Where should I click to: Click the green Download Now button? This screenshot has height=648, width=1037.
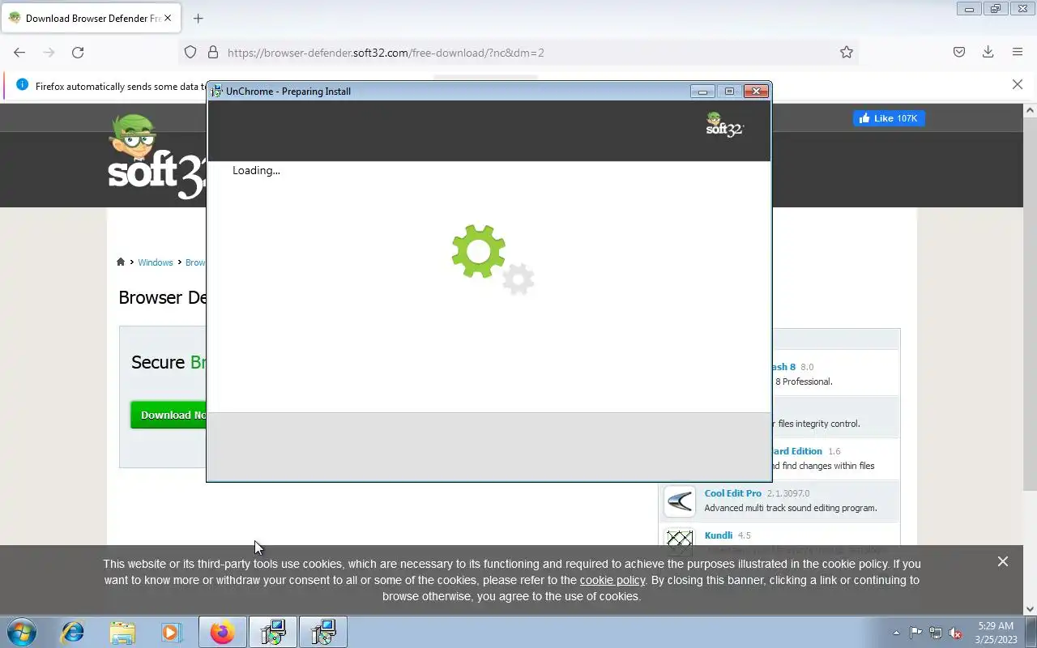169,415
